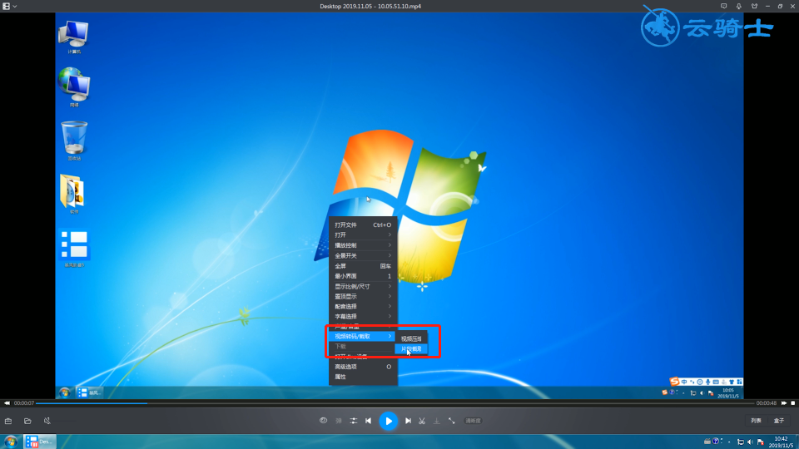Open the toolbox icon in bottom bar
Viewport: 799px width, 449px height.
click(x=8, y=421)
